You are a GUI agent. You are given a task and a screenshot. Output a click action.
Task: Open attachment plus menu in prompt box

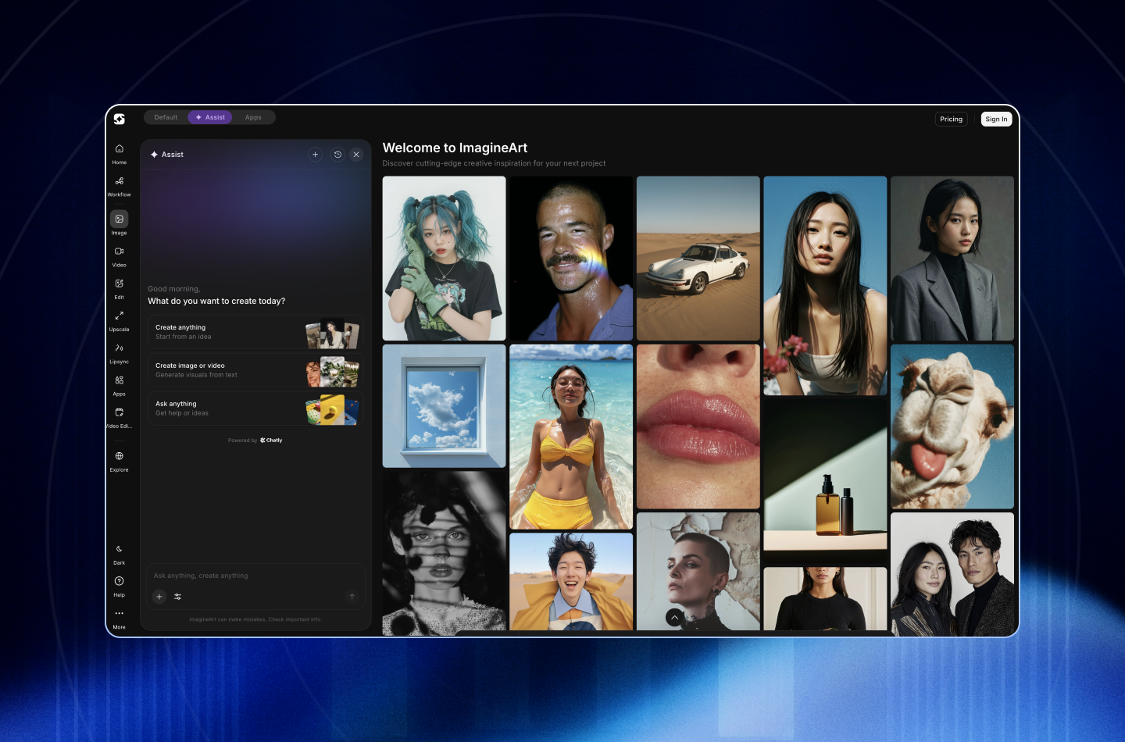coord(159,597)
